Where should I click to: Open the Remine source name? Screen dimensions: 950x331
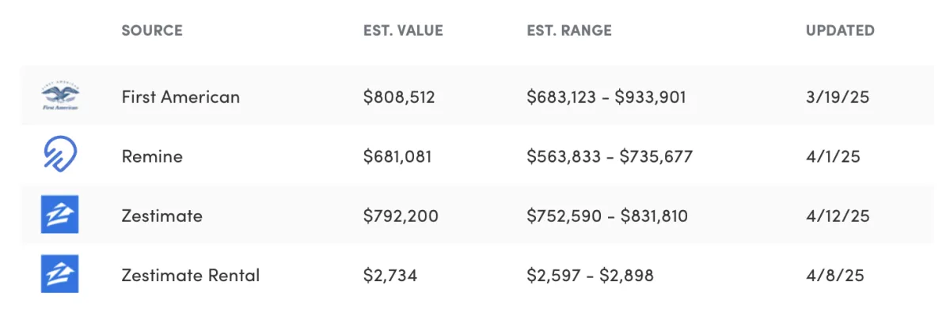pyautogui.click(x=152, y=156)
